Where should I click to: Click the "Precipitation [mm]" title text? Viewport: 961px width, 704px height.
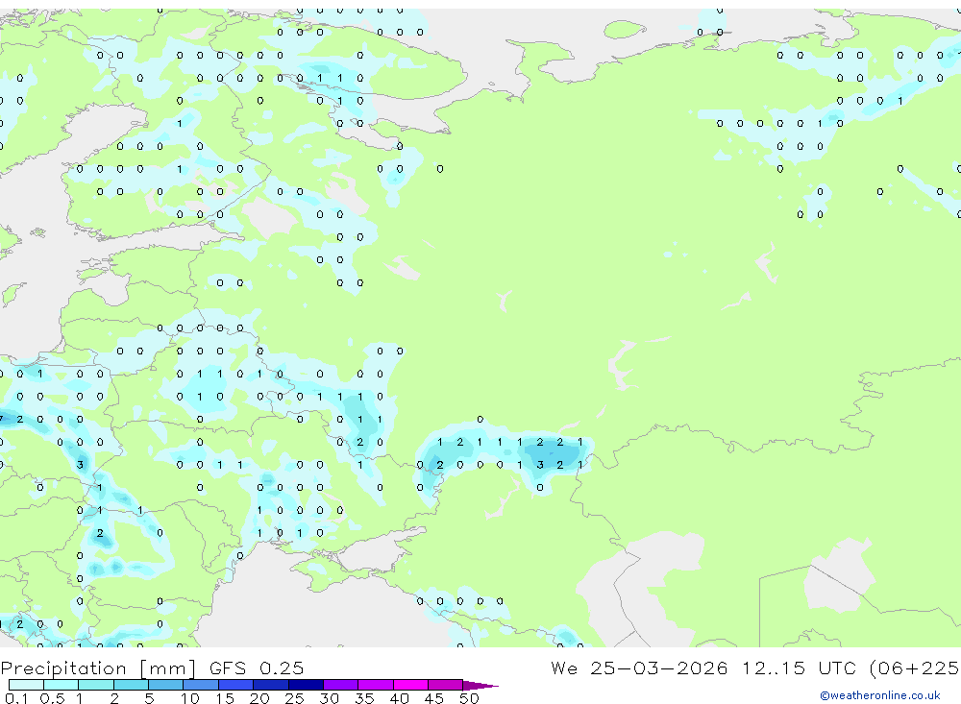tap(98, 668)
